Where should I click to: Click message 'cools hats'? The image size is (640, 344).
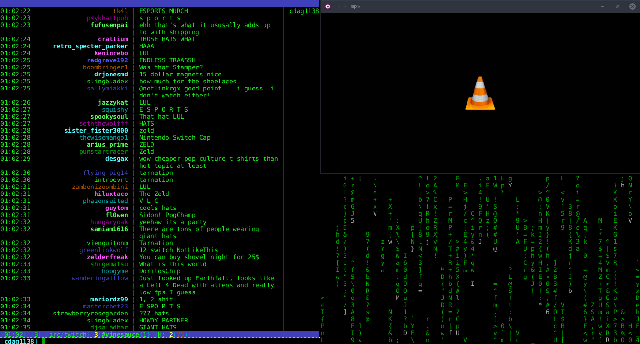(x=158, y=208)
